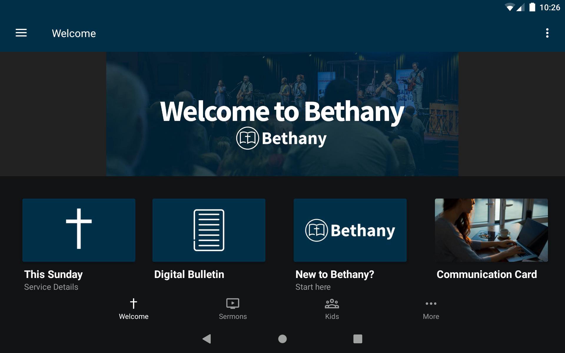The width and height of the screenshot is (565, 353).
Task: Tap the Kids group icon
Action: coord(332,303)
